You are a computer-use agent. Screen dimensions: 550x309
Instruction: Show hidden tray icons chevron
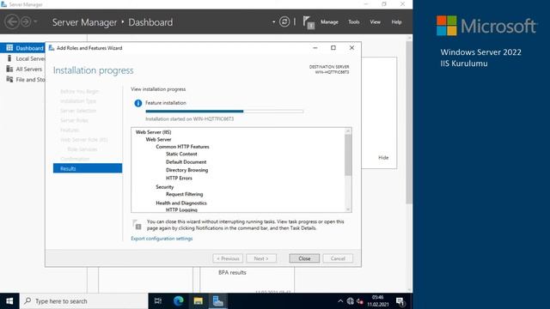[340, 301]
